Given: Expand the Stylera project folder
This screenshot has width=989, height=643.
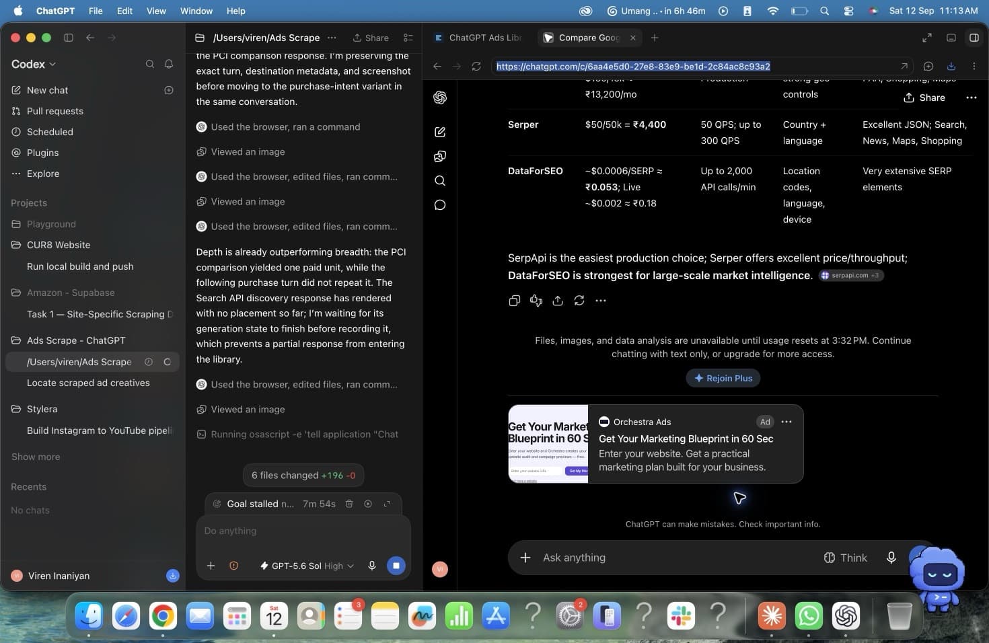Looking at the screenshot, I should coord(42,409).
